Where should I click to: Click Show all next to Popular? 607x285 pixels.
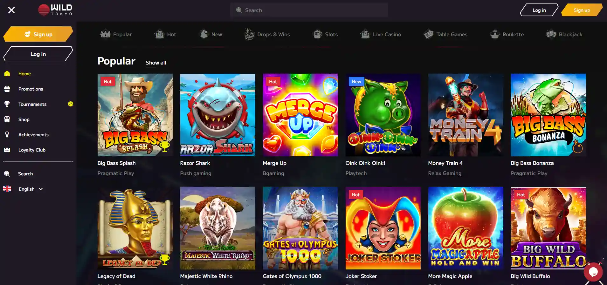pos(156,63)
